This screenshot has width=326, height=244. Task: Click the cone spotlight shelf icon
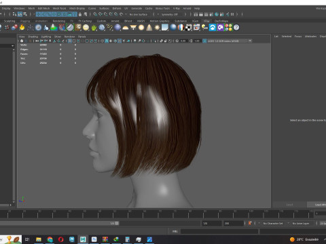point(149,28)
